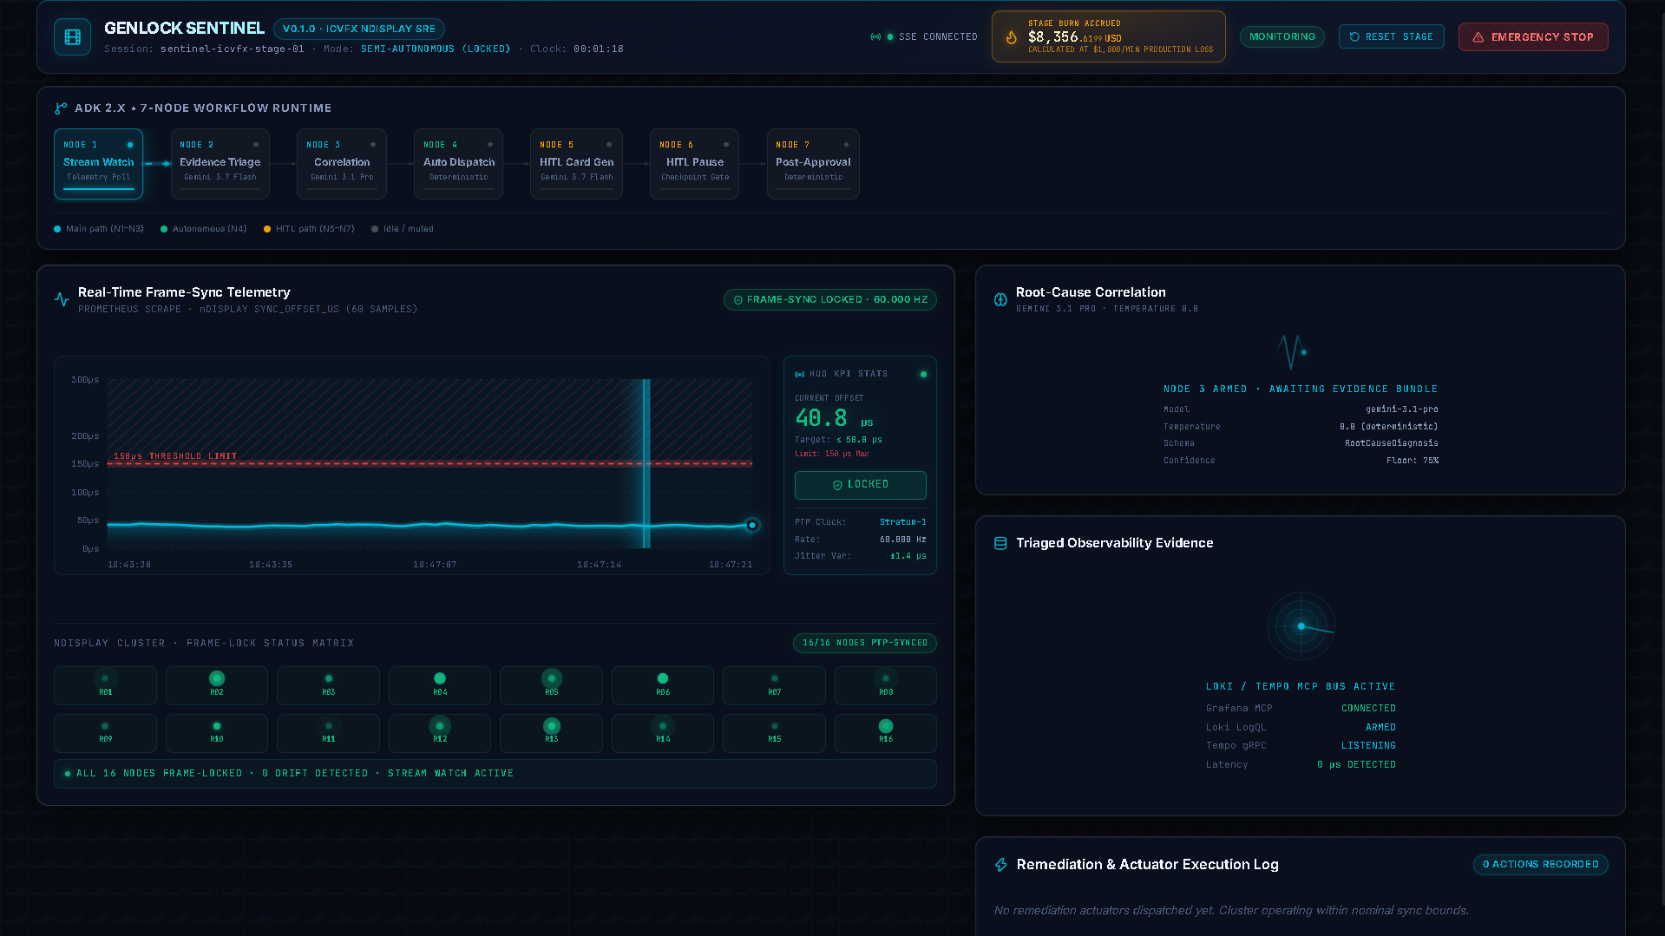The width and height of the screenshot is (1665, 936).
Task: Click the HITL path (N5–N7) legend entry
Action: coord(309,229)
